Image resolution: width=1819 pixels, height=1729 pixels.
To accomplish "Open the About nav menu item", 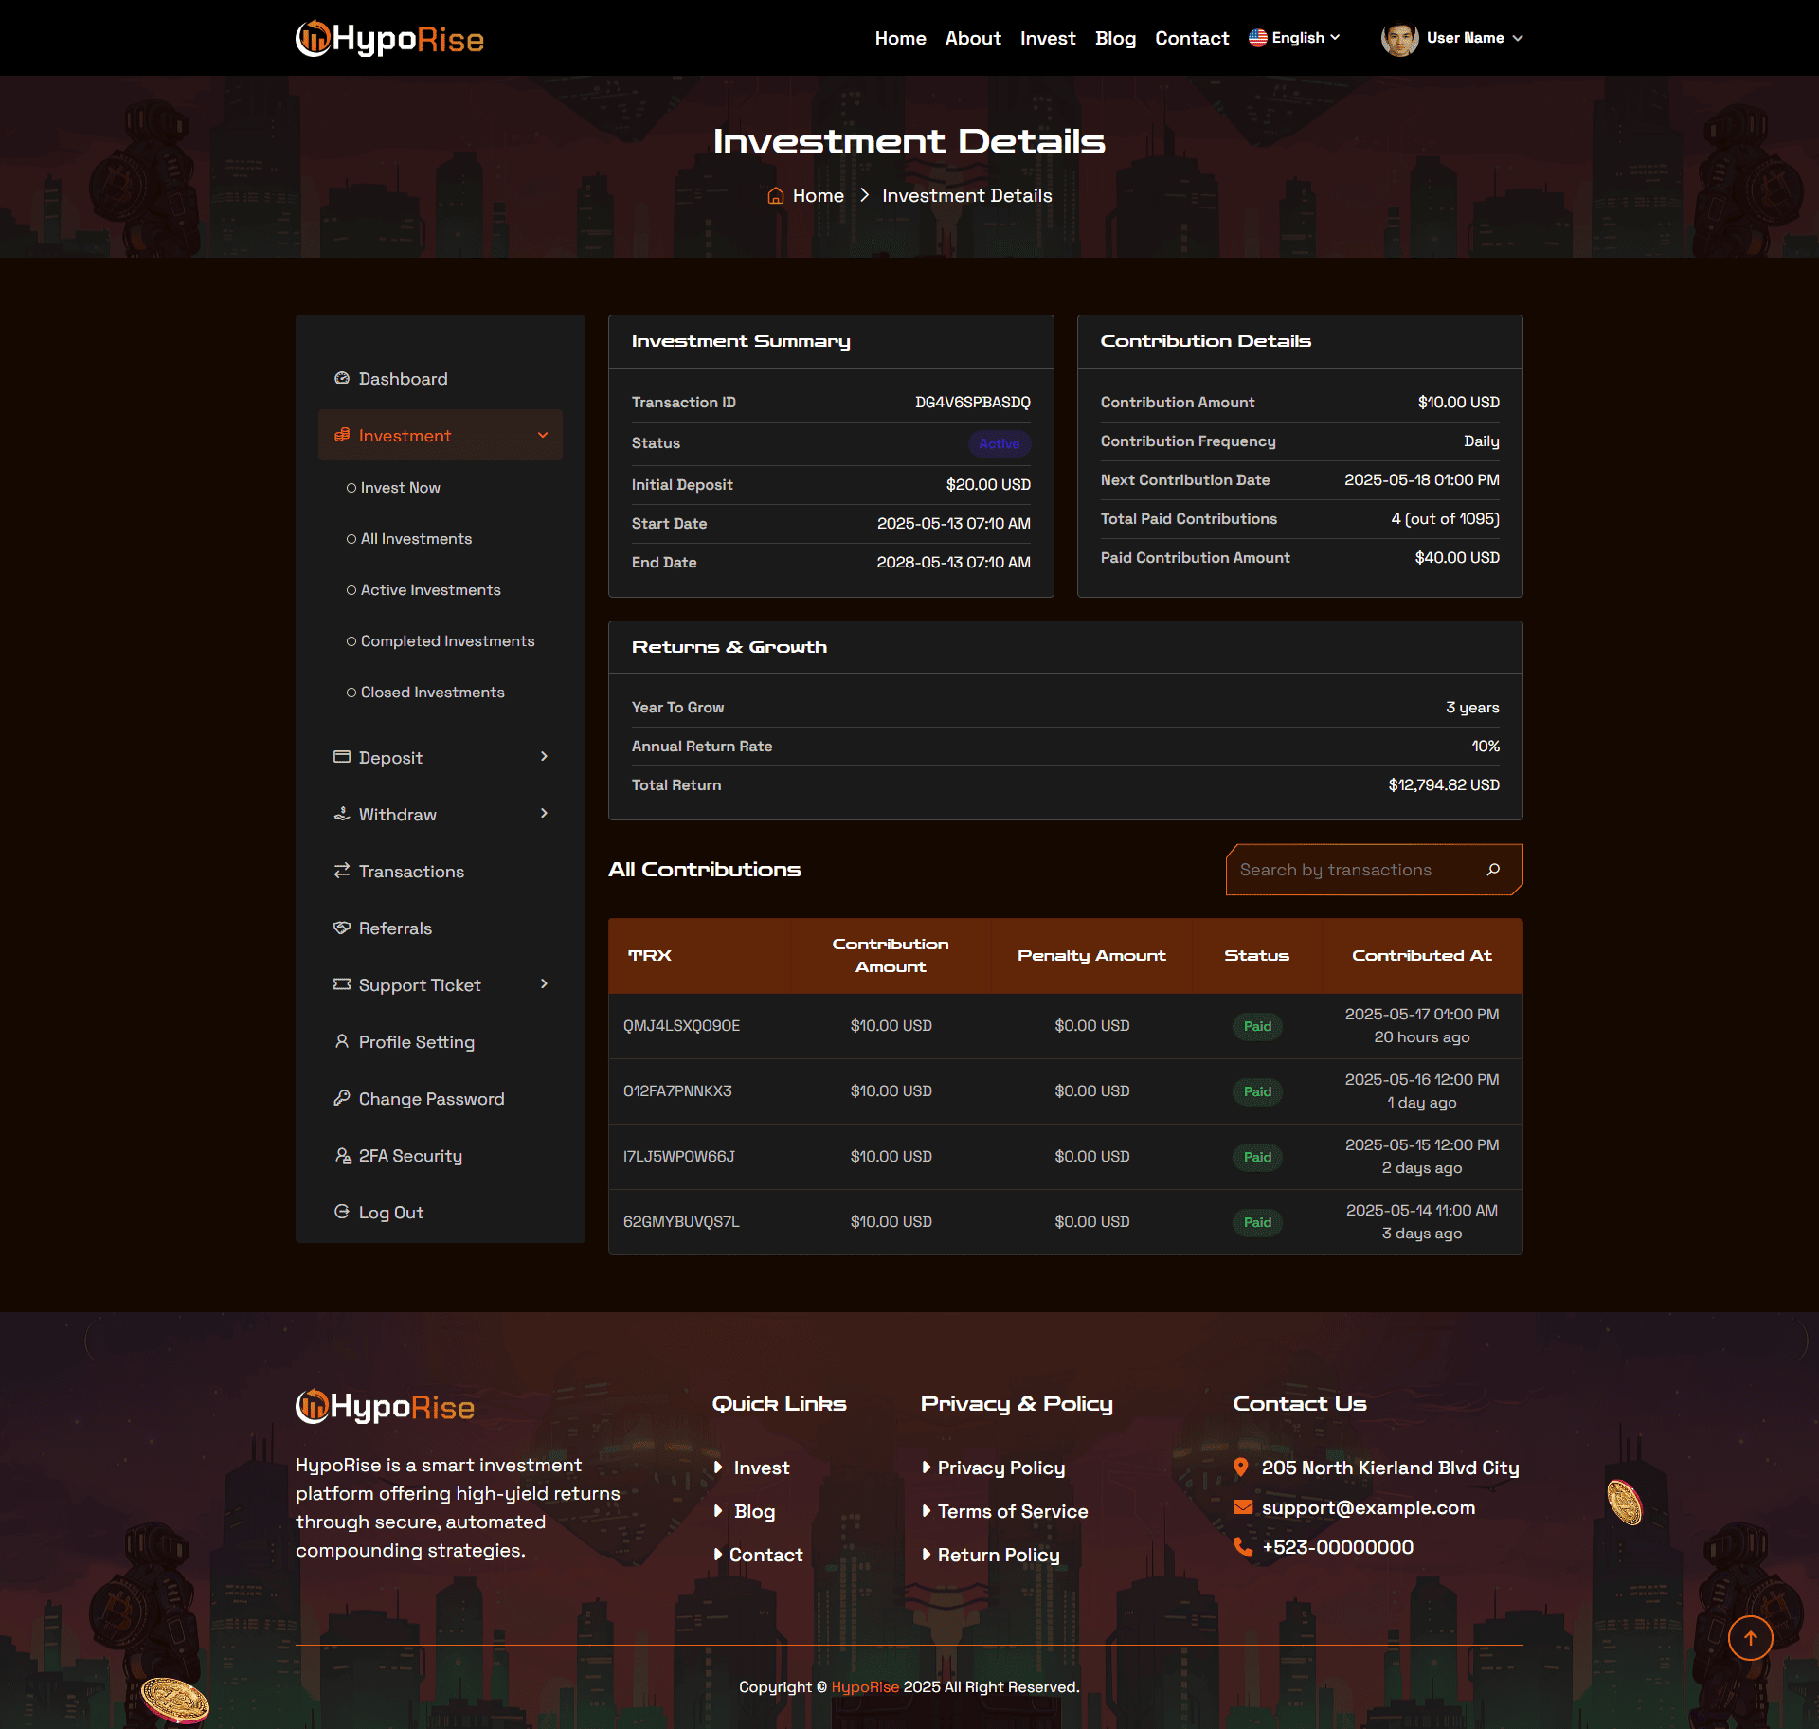I will tap(973, 38).
